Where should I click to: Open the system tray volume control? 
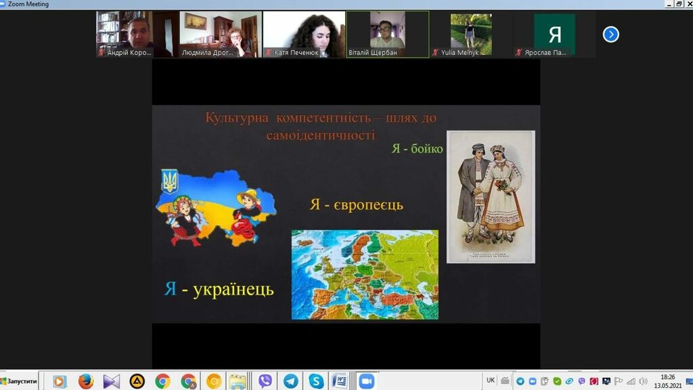click(644, 381)
